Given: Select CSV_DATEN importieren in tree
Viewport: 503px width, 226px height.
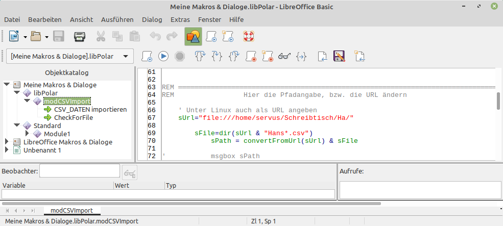Looking at the screenshot, I should click(90, 109).
